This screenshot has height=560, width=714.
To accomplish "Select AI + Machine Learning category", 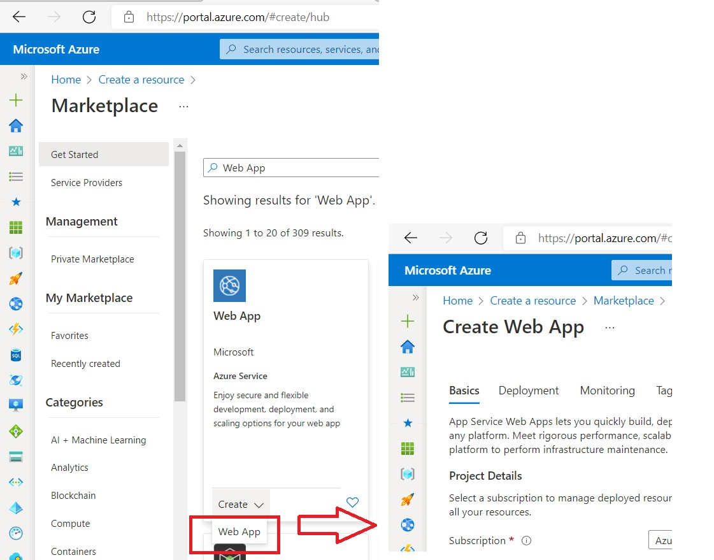I will (x=98, y=440).
